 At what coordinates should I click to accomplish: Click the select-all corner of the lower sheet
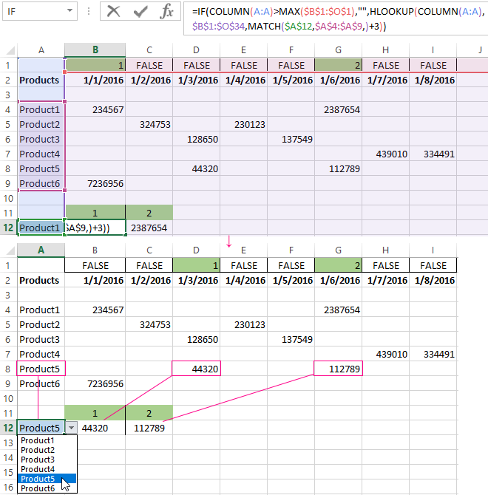pos(8,250)
